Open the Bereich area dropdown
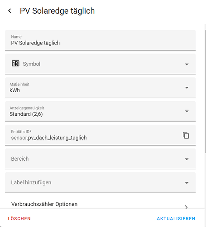Screen dimensions: 206x227 (187, 159)
